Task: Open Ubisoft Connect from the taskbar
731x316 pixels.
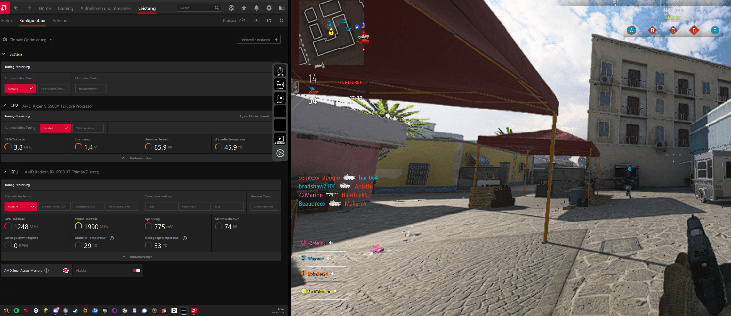Action: tap(125, 311)
